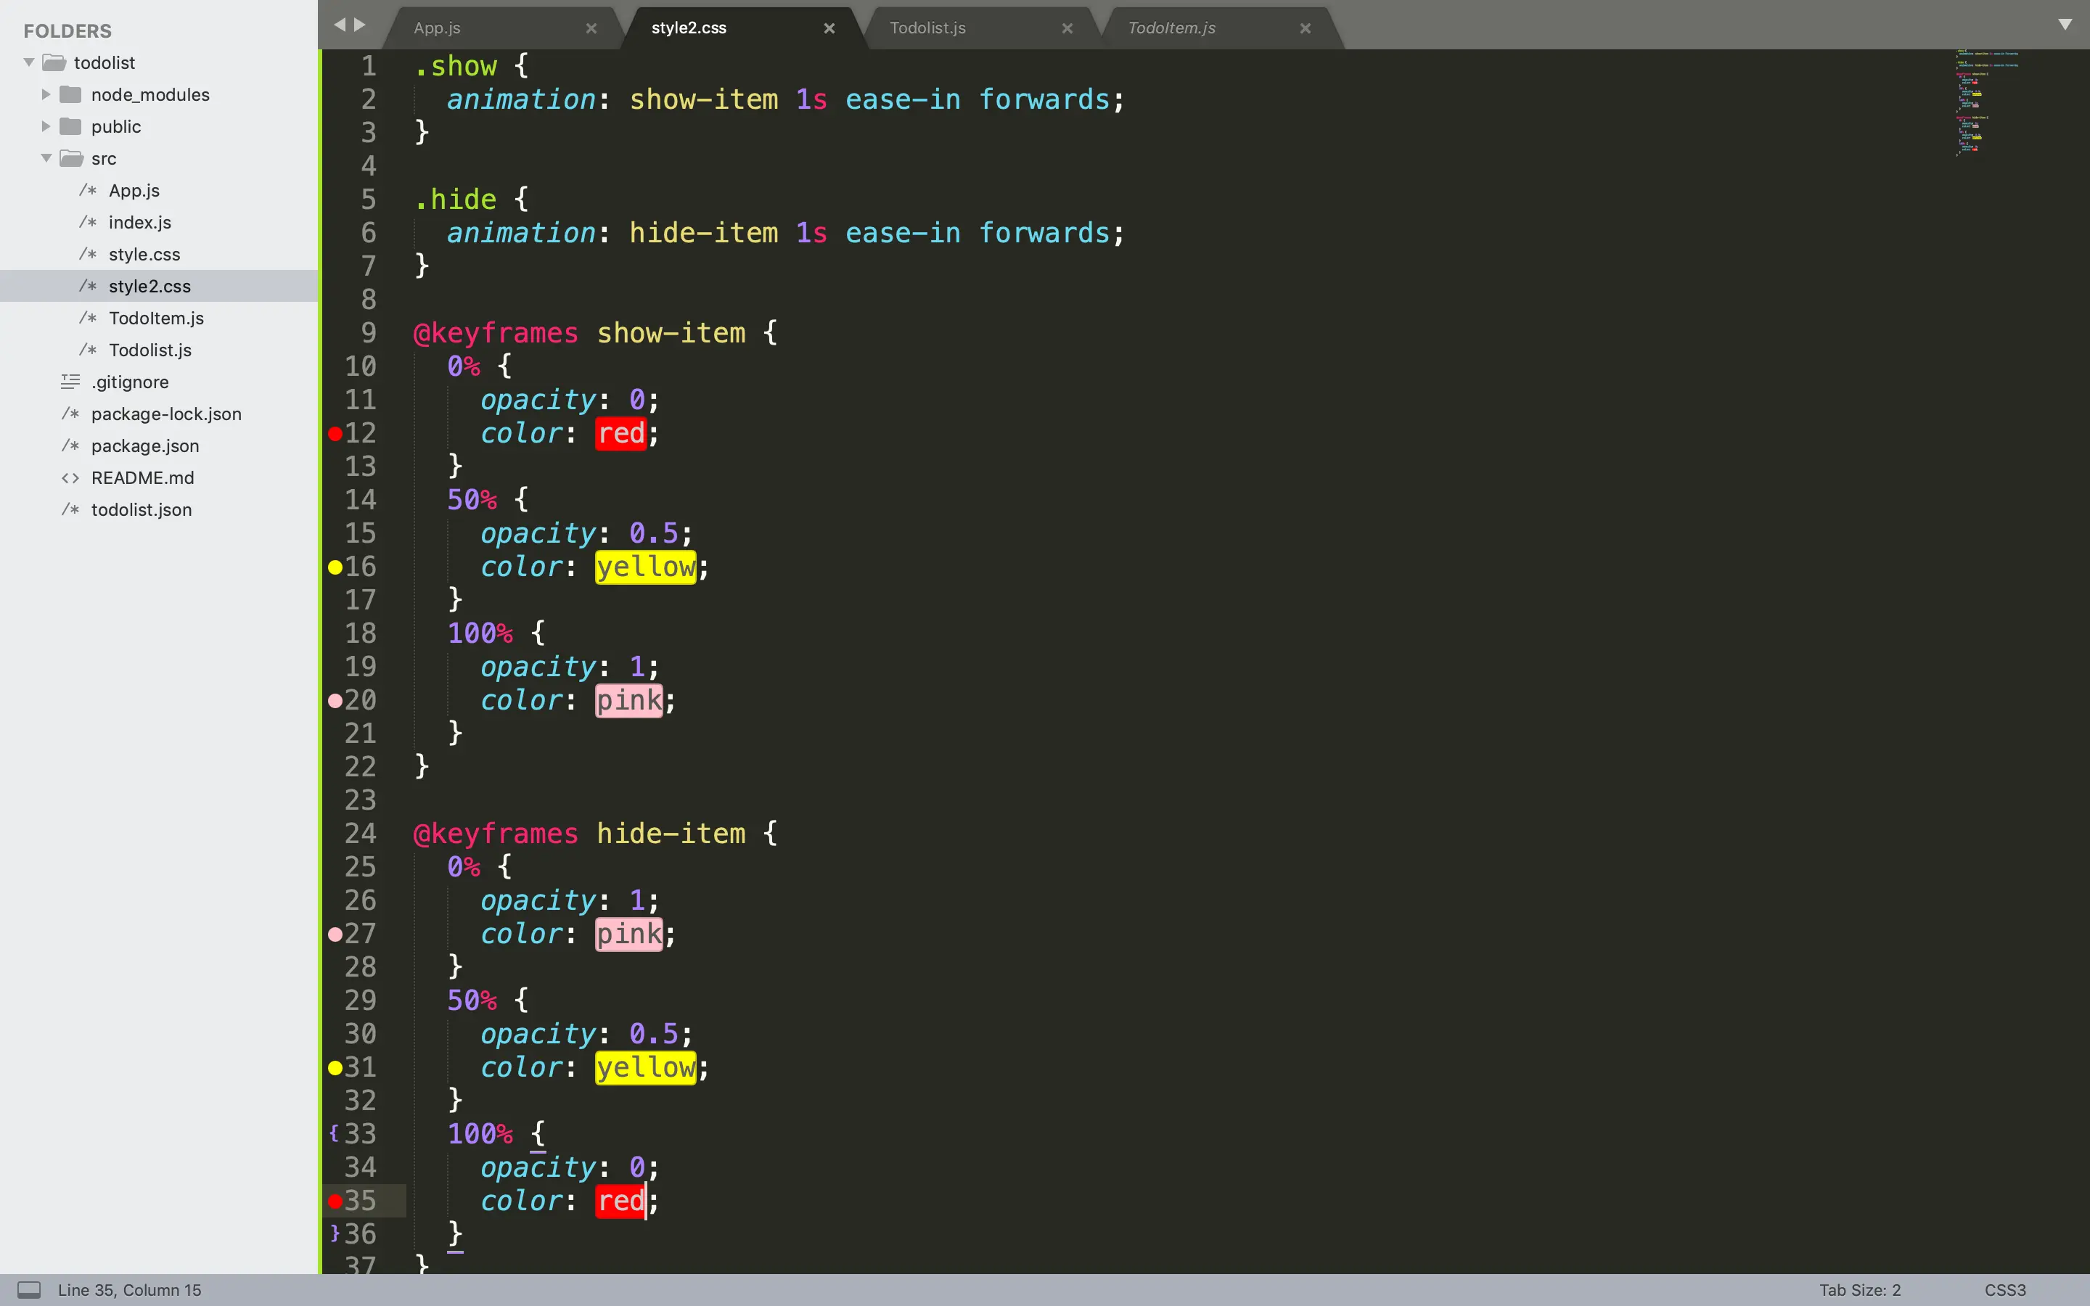Click the sidebar toggle icon in status bar

click(29, 1289)
